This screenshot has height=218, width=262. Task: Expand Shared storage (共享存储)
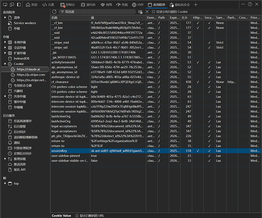(x=5, y=96)
